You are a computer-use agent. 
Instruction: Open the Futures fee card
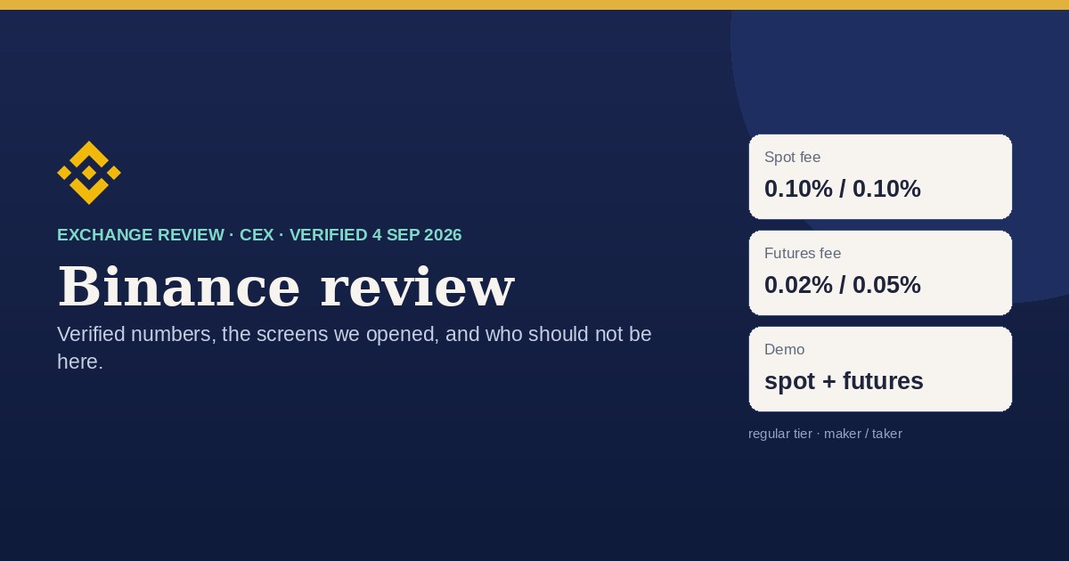(x=880, y=272)
